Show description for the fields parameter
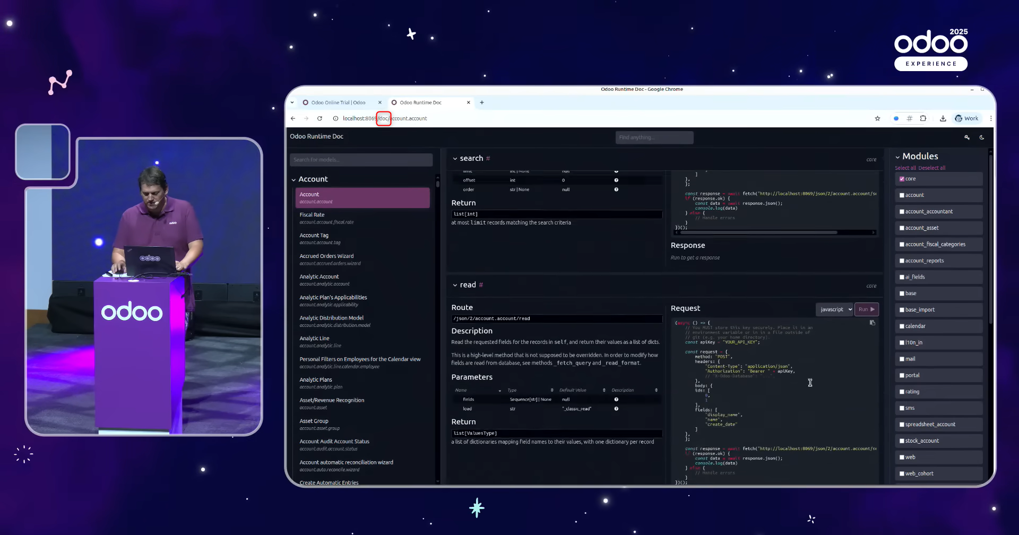 click(x=616, y=400)
